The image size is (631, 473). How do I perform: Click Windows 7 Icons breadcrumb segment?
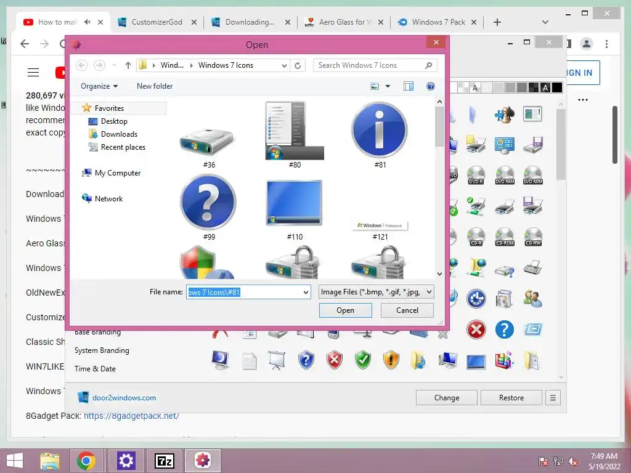(226, 65)
